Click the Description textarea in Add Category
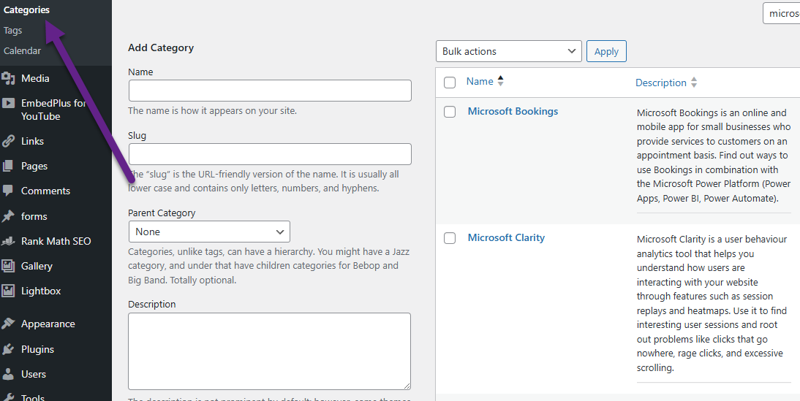This screenshot has width=800, height=401. pos(269,351)
